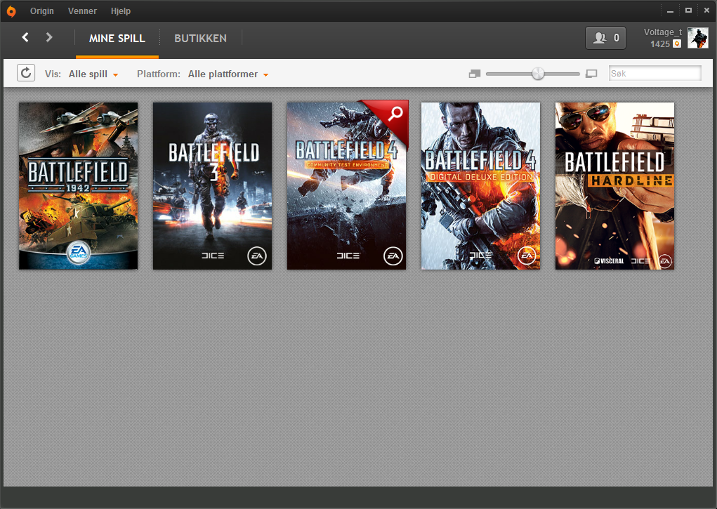This screenshot has width=717, height=509.
Task: Click the small tiles view icon
Action: click(475, 74)
